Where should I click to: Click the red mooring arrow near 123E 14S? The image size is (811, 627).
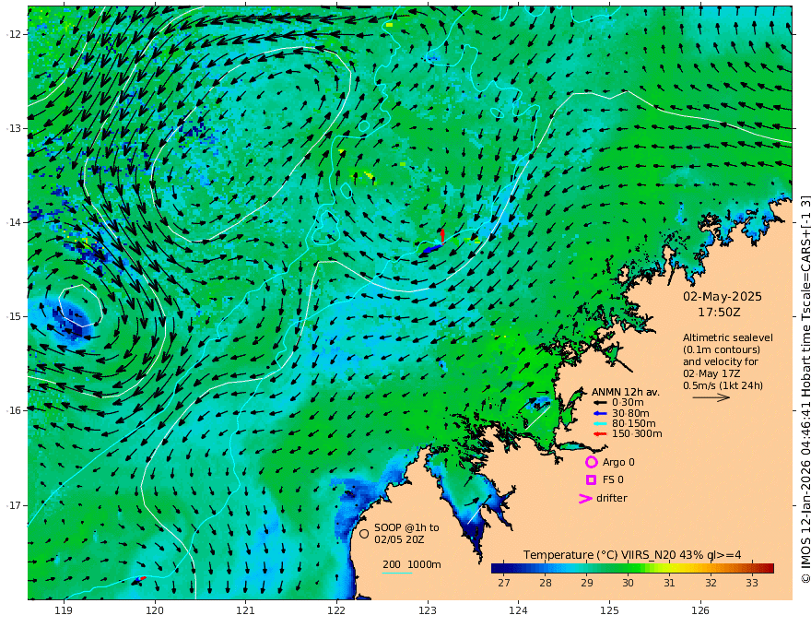click(x=442, y=235)
